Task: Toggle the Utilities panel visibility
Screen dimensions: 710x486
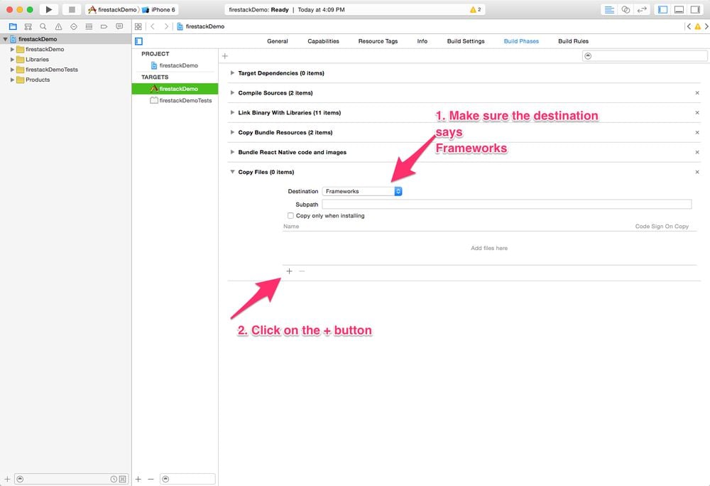Action: pos(696,9)
